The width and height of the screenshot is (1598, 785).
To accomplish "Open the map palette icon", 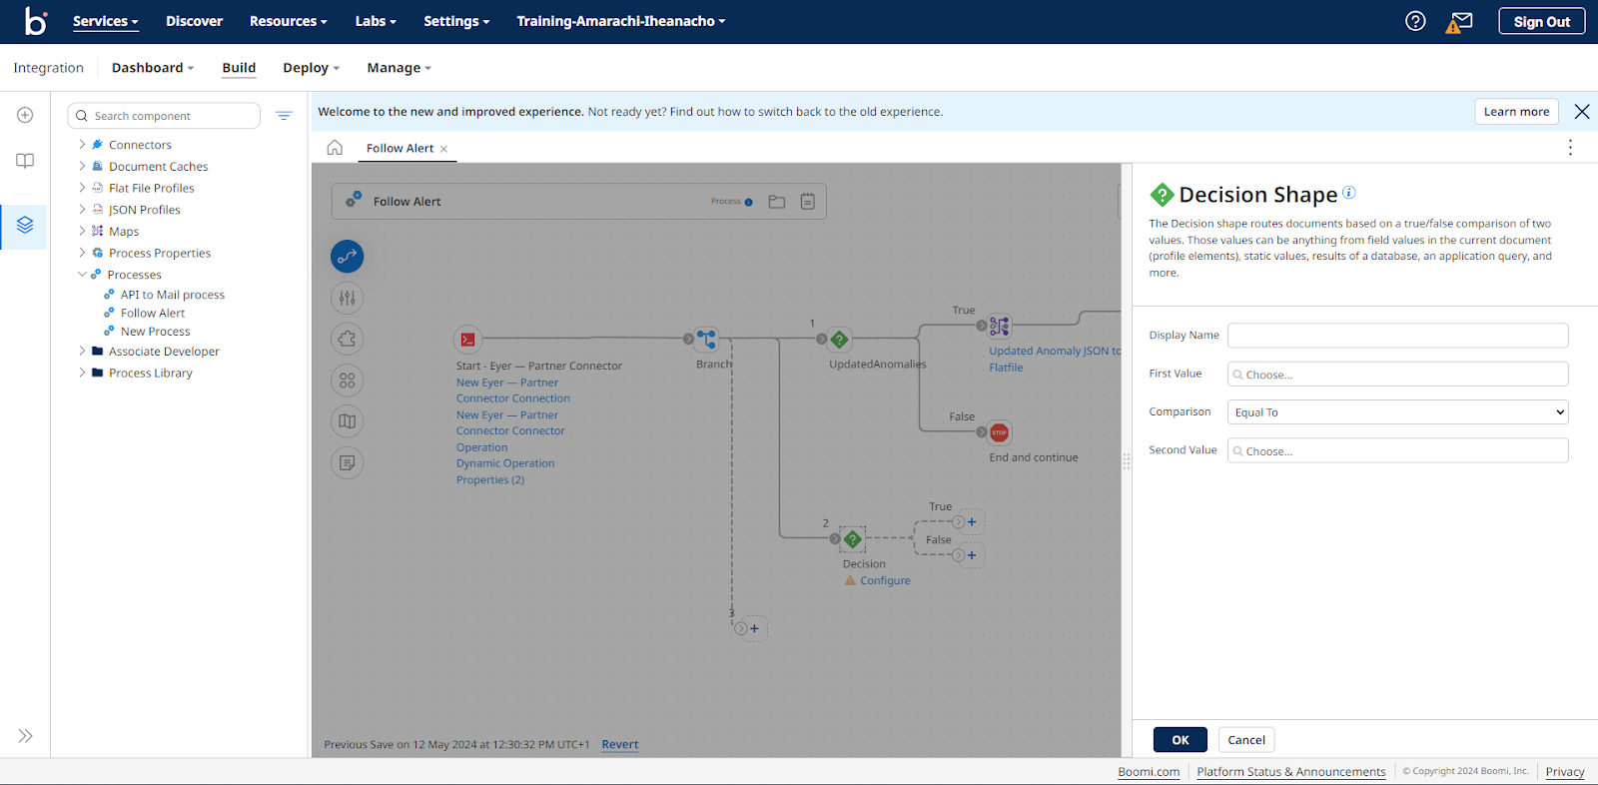I will [x=347, y=421].
